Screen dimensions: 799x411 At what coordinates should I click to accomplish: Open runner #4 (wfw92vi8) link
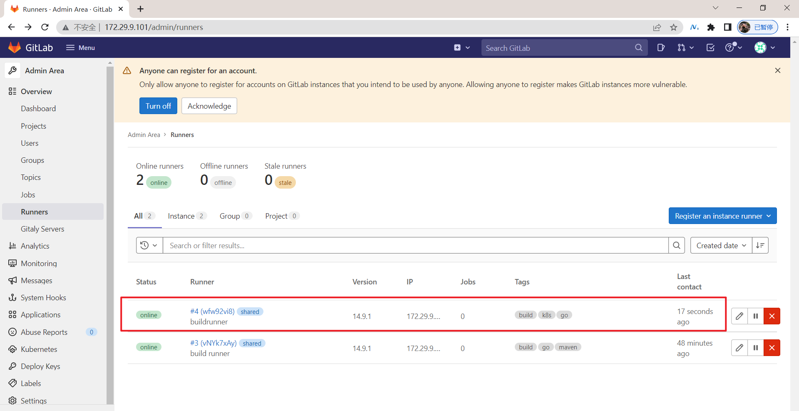[212, 311]
